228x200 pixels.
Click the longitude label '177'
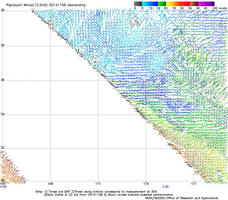click(194, 184)
